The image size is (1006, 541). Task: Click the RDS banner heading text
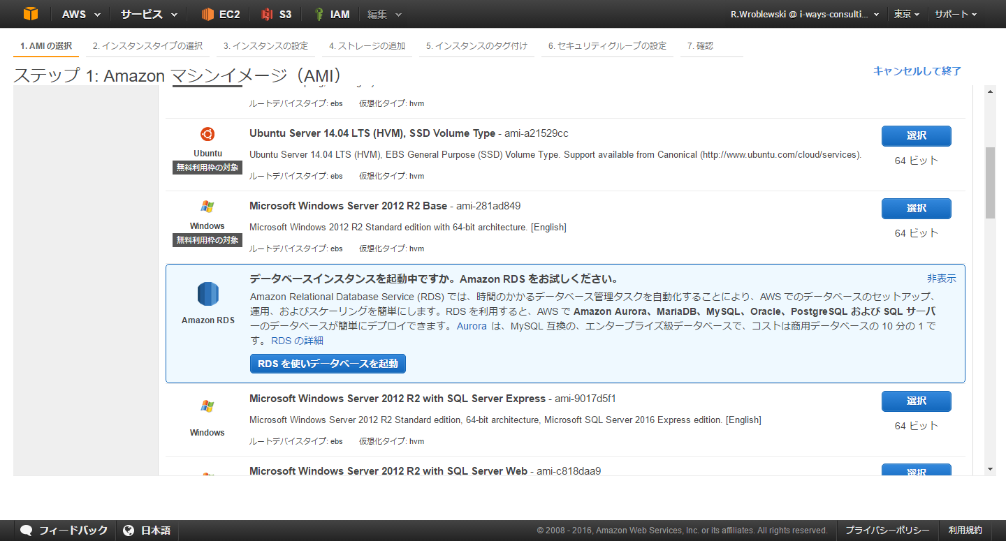pos(434,279)
